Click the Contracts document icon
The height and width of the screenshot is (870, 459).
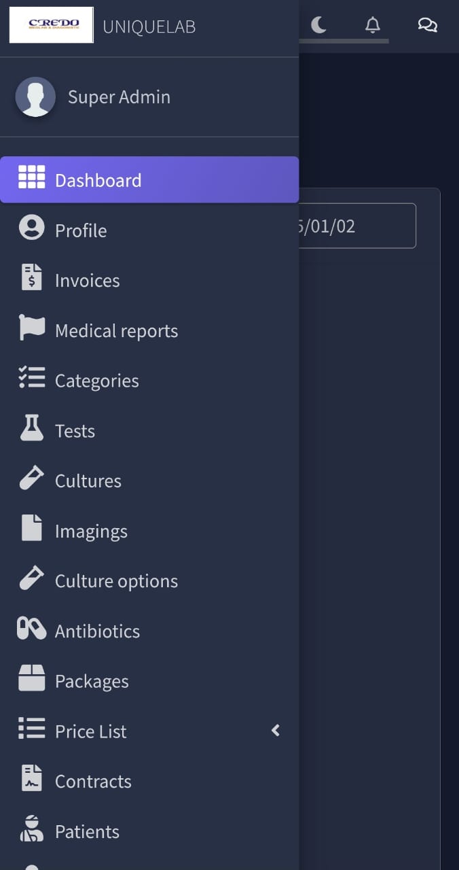coord(31,778)
